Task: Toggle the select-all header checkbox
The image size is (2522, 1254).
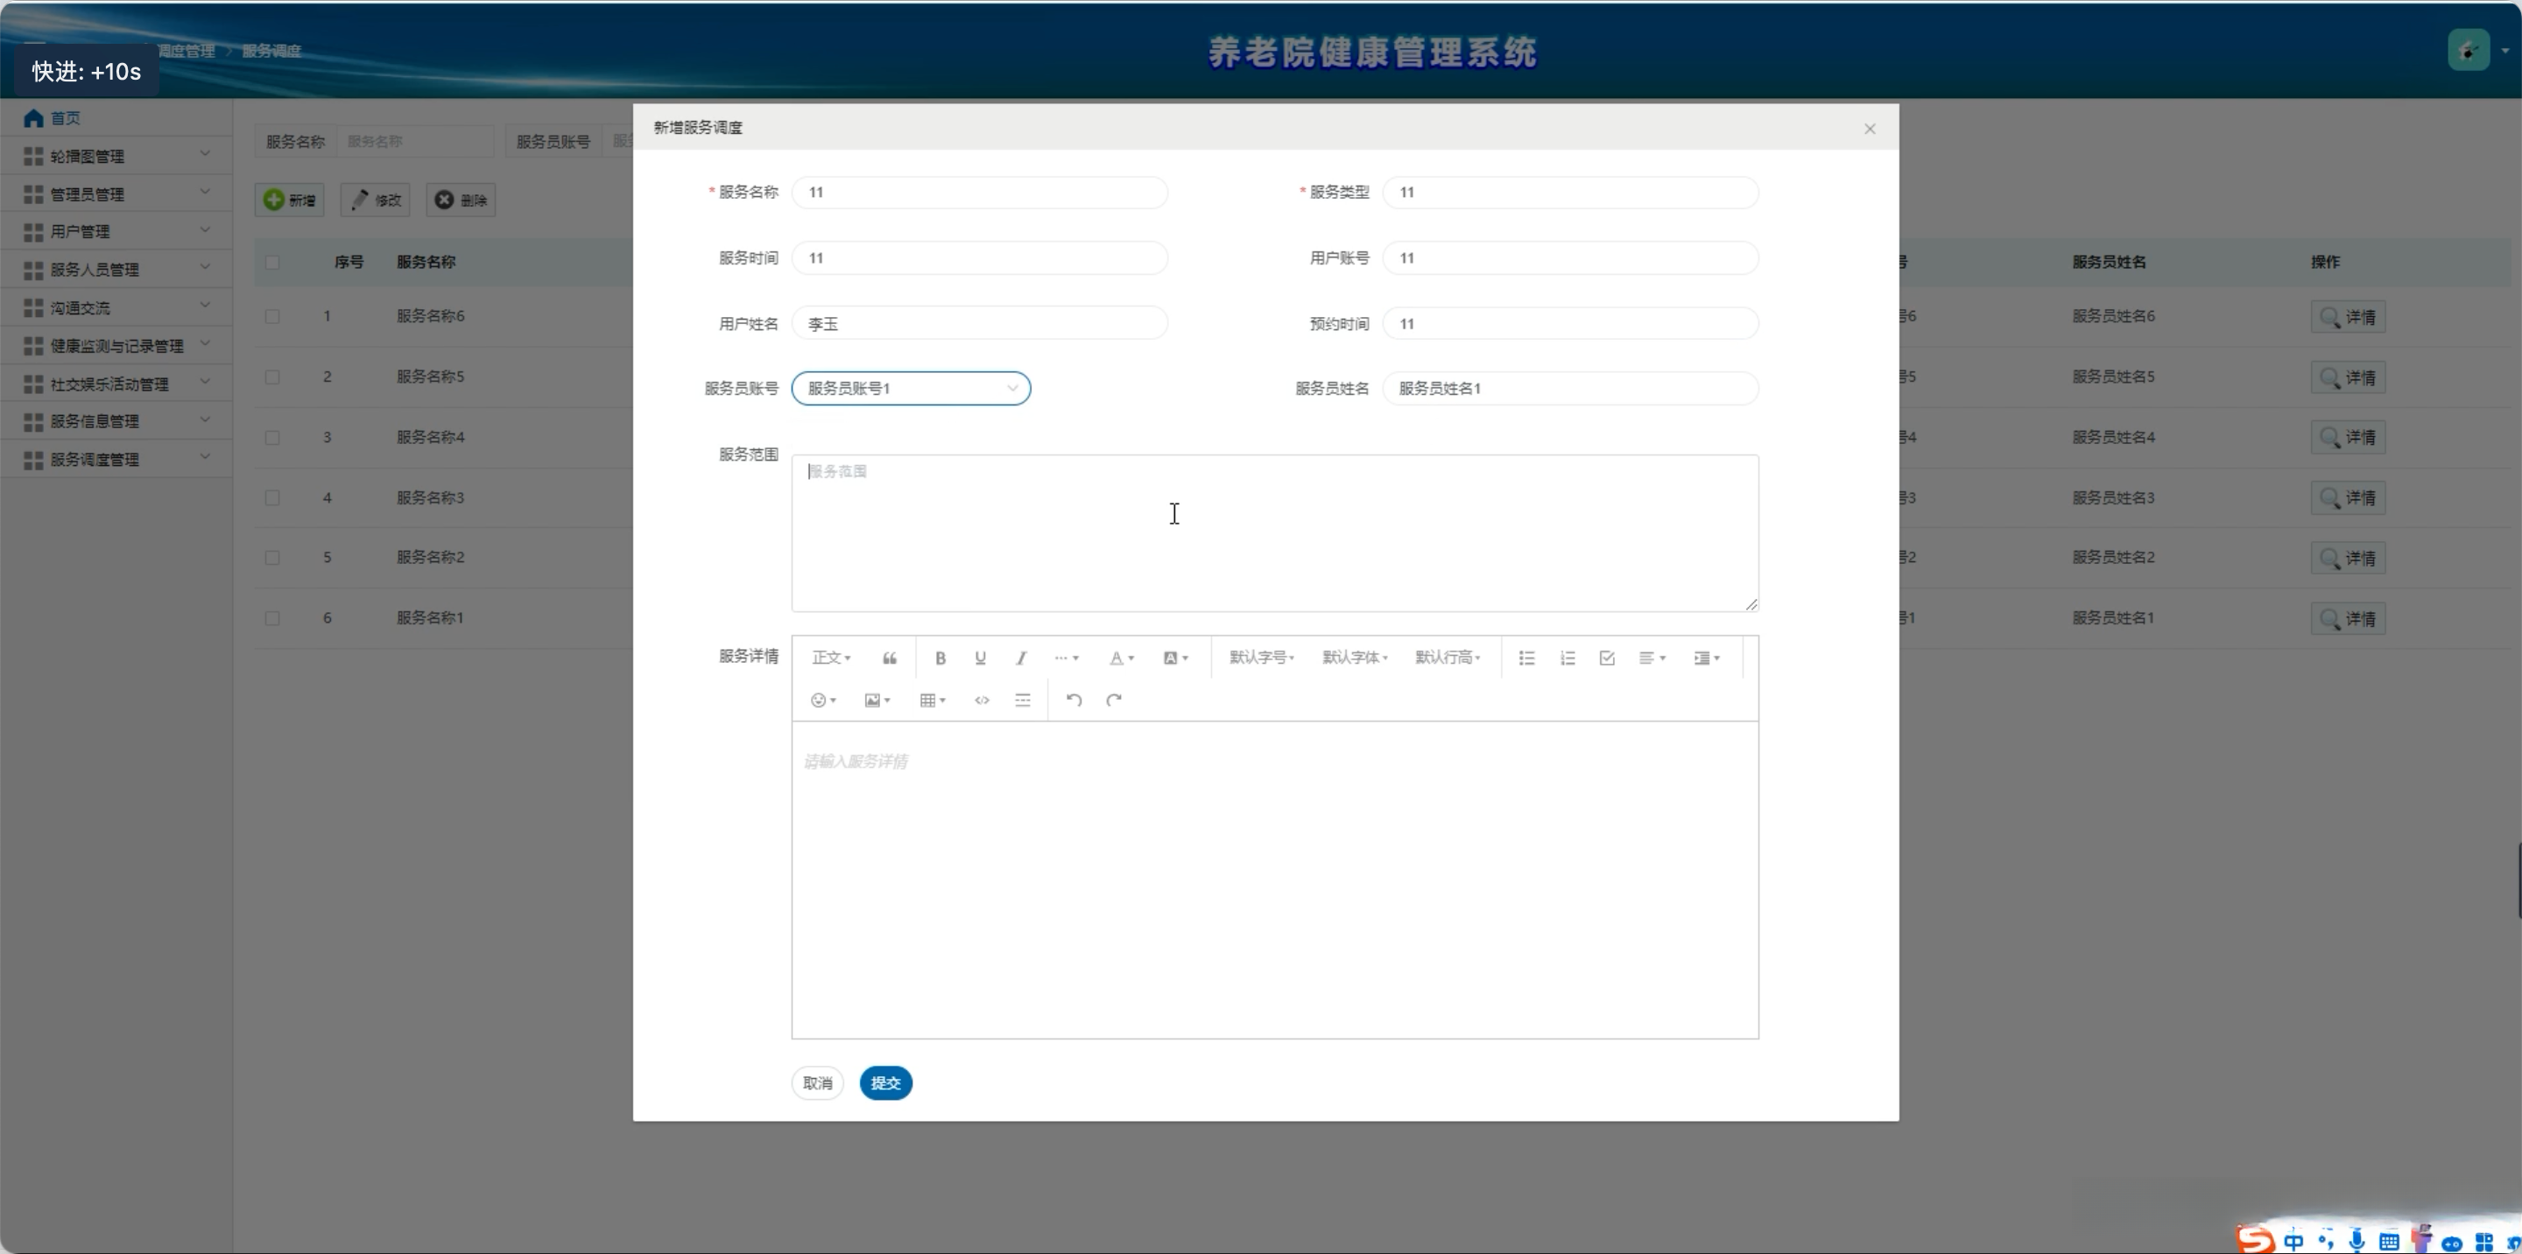Action: (x=272, y=263)
